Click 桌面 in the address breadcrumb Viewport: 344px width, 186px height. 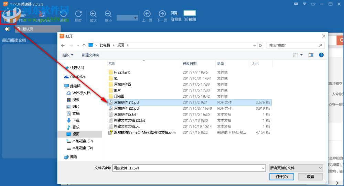(121, 45)
